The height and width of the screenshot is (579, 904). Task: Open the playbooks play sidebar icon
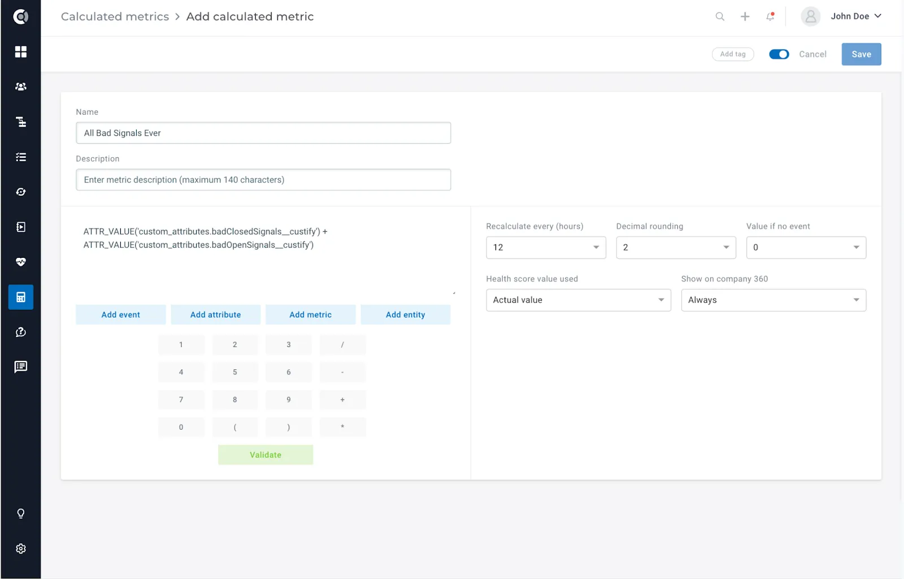[x=21, y=227]
